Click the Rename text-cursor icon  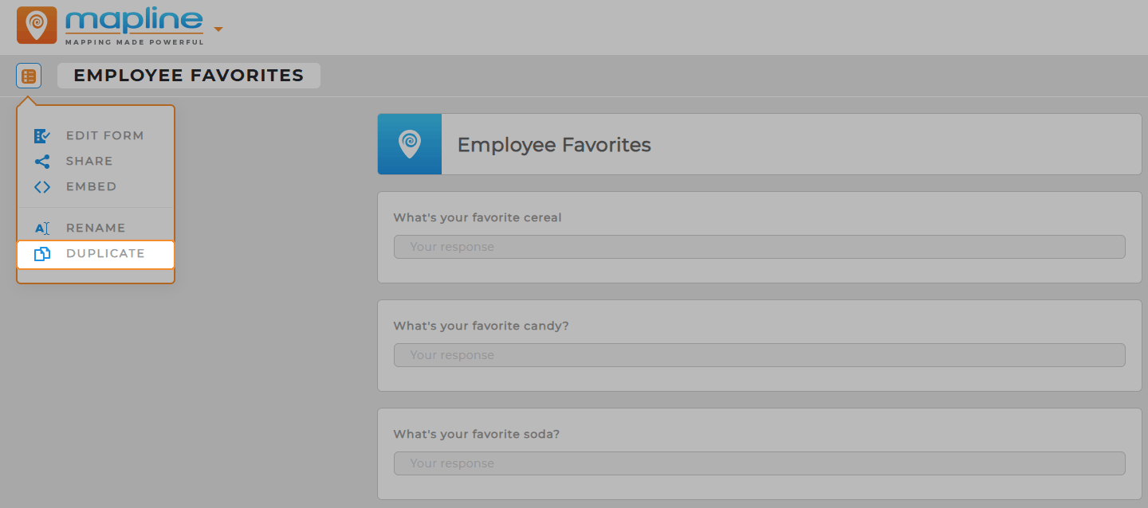[41, 228]
